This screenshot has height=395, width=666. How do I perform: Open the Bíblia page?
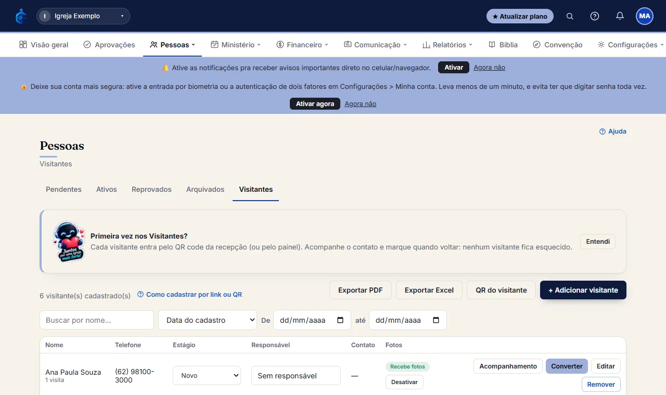[503, 45]
